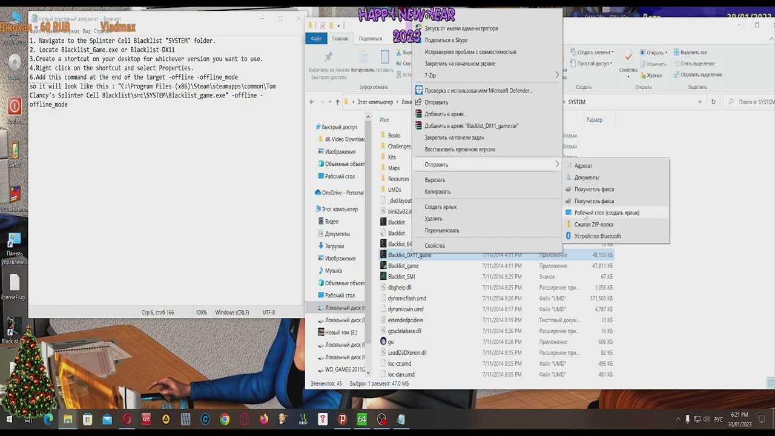Screen dimensions: 775x436
Task: Click the desktop icon beside 'Рабочий стол (создать ярлык)'
Action: click(x=568, y=213)
